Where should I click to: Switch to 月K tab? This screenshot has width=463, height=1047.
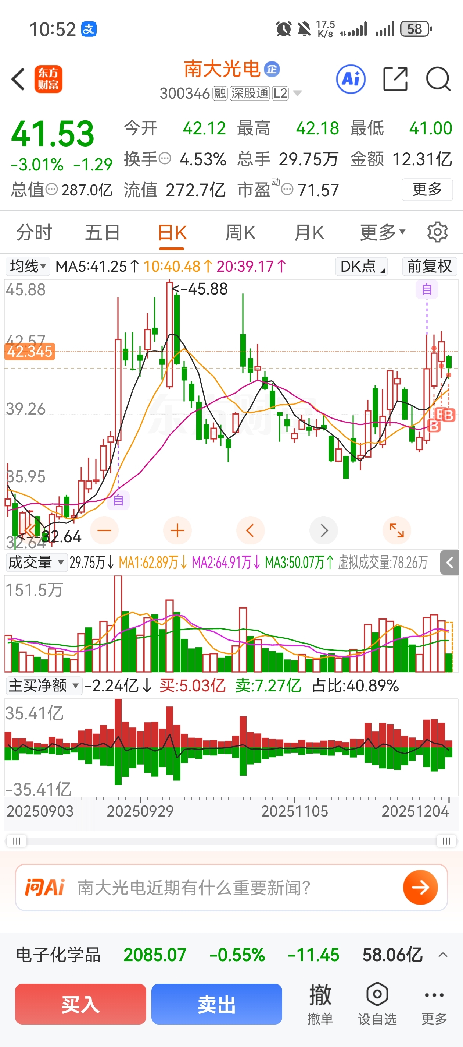point(309,232)
